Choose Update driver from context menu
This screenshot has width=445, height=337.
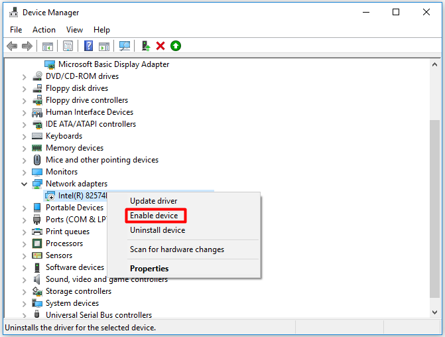coord(154,201)
